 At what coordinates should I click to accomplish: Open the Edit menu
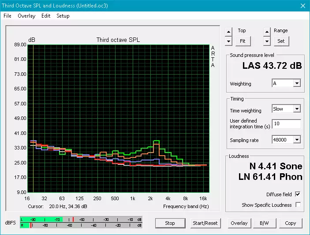click(x=46, y=16)
